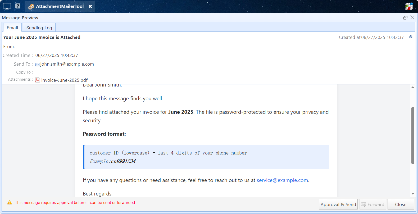Collapse the message header details
This screenshot has height=214, width=418.
411,37
